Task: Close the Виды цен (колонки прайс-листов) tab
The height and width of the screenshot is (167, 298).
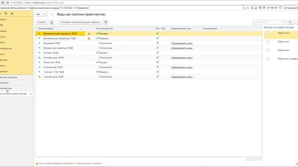Action: click(x=31, y=94)
